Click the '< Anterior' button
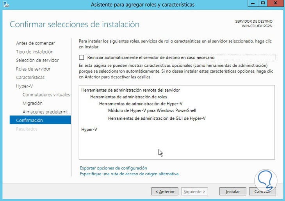 pos(165,192)
